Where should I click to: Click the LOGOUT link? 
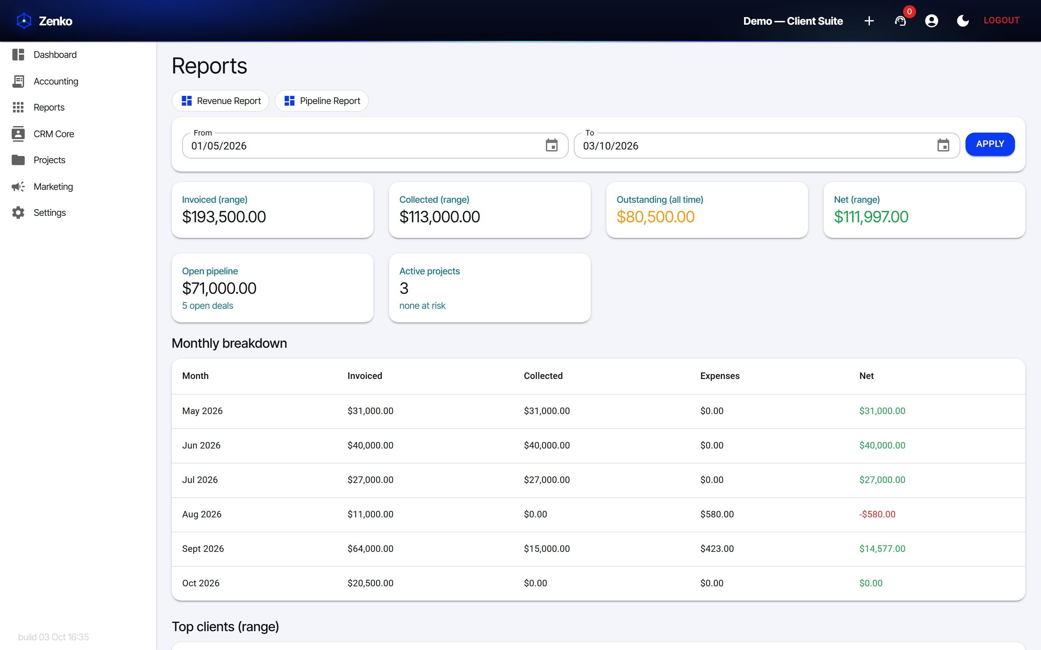(x=1002, y=20)
